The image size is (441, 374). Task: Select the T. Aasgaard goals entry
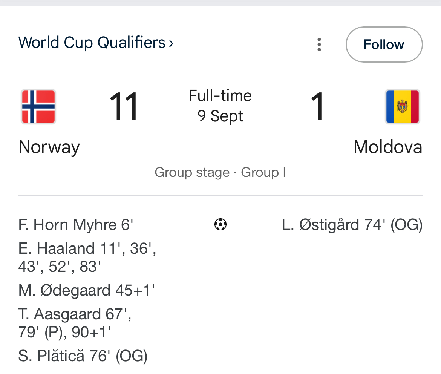[75, 323]
